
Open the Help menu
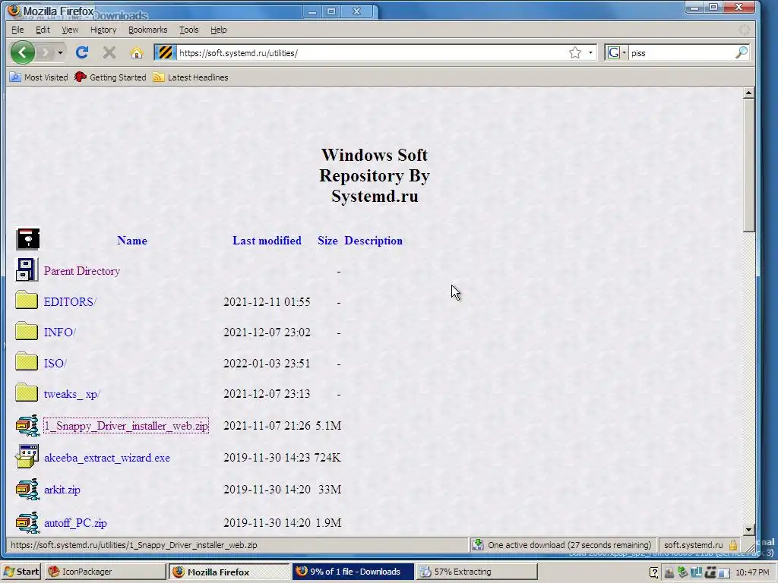218,30
